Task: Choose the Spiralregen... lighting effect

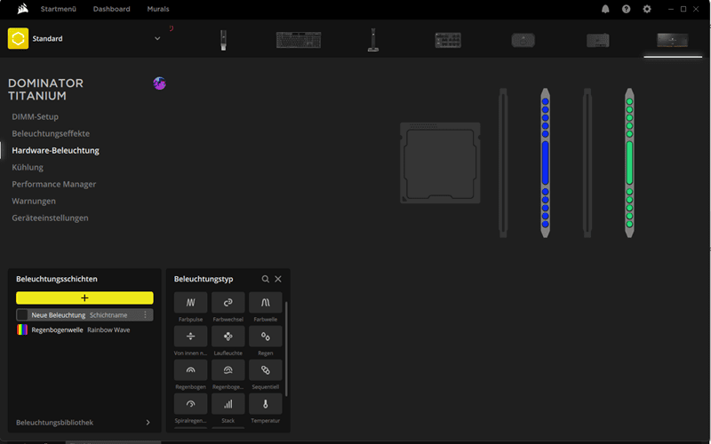Action: (190, 404)
